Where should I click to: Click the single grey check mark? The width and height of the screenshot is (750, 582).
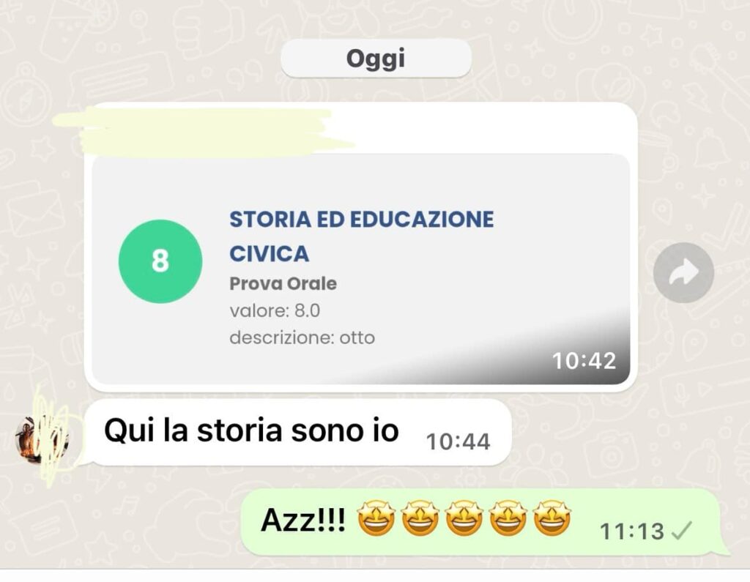682,530
